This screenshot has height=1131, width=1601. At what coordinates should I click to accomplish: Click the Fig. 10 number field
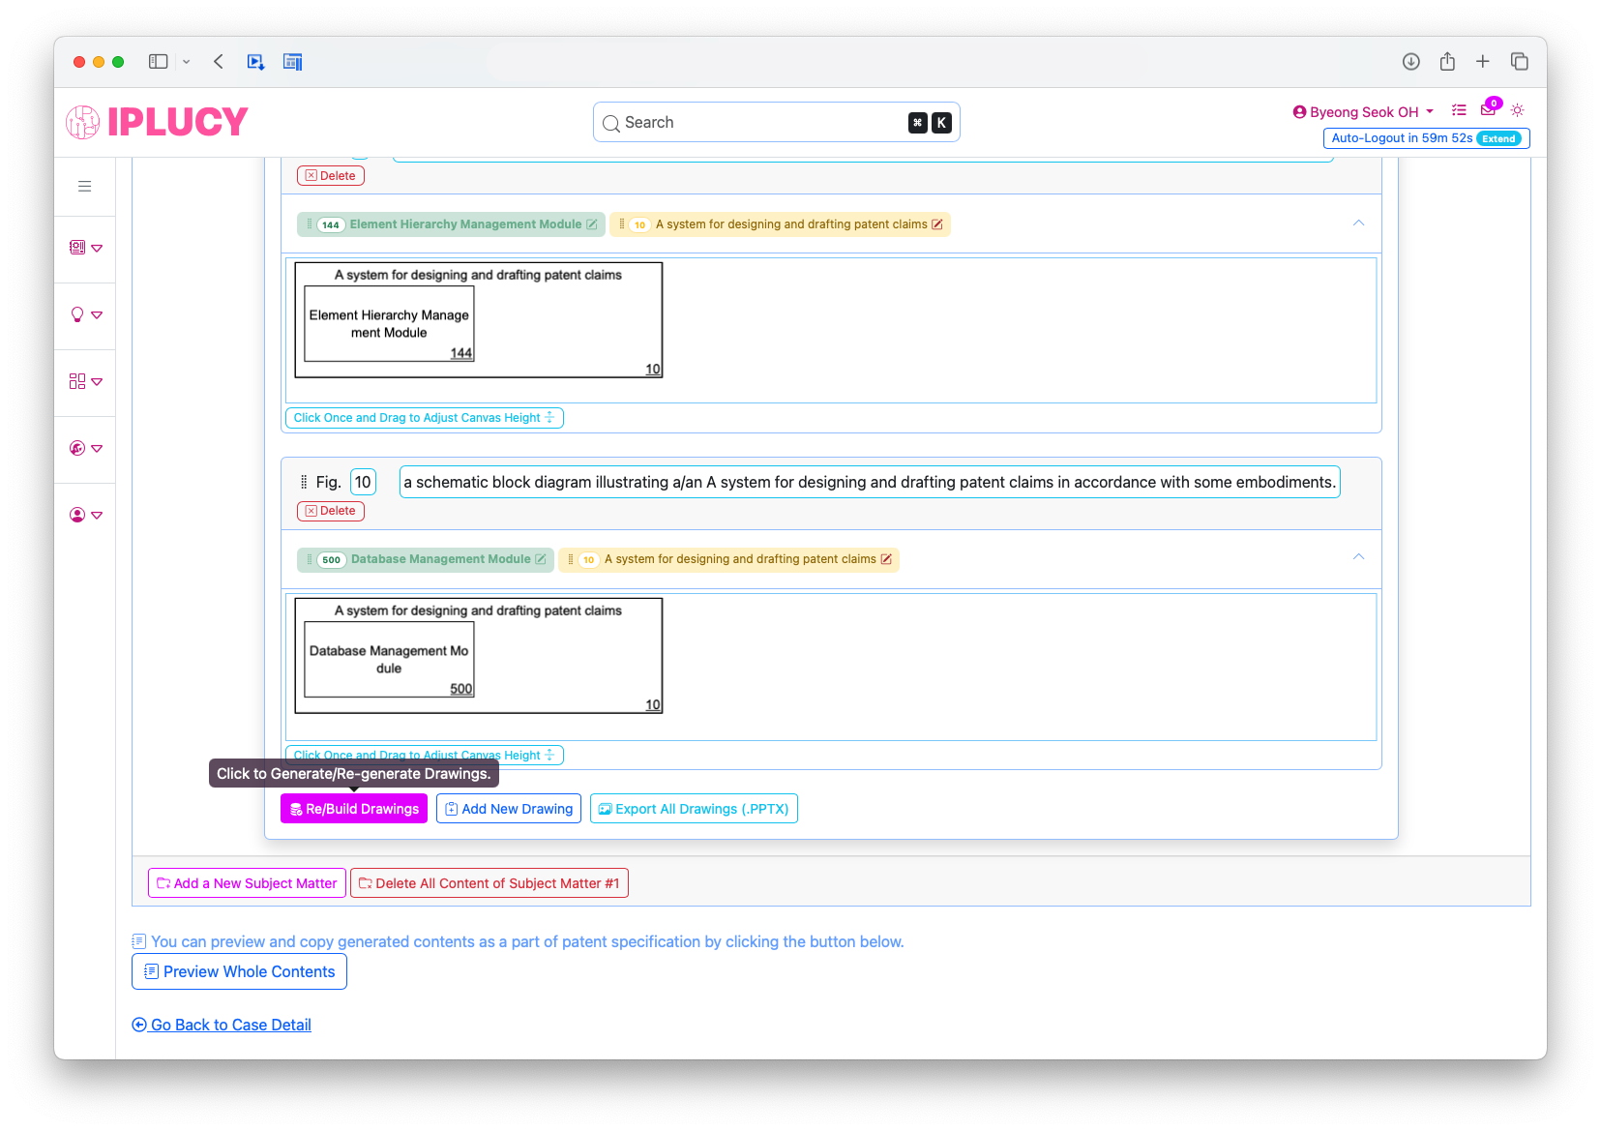tap(363, 482)
